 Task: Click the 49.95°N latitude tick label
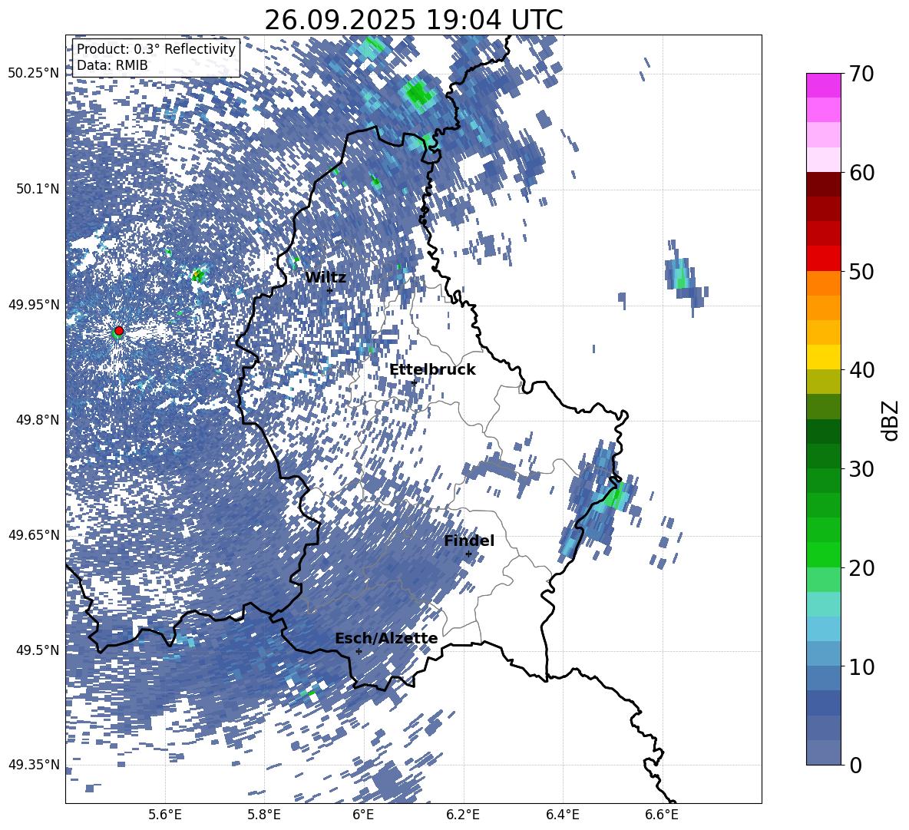click(x=34, y=304)
